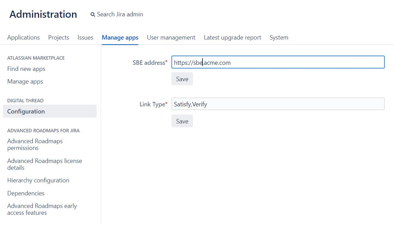Open Advanced Roadmaps early access features
394x225 pixels.
tap(42, 209)
